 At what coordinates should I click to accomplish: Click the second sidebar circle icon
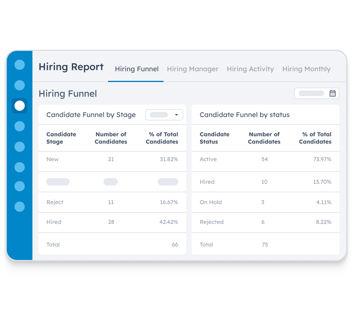20,85
